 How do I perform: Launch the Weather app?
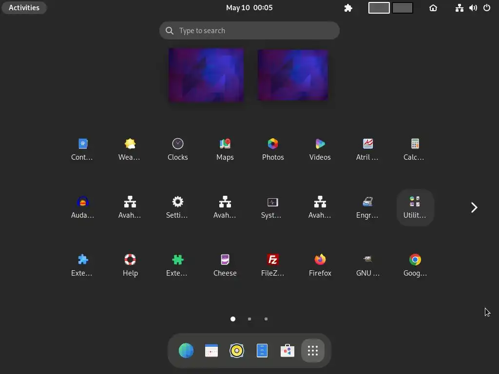click(x=130, y=150)
